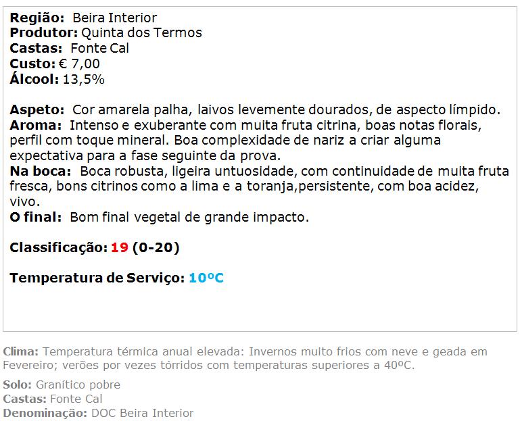520x421 pixels.
Task: Click the Temperatura de Serviço label
Action: tap(97, 278)
